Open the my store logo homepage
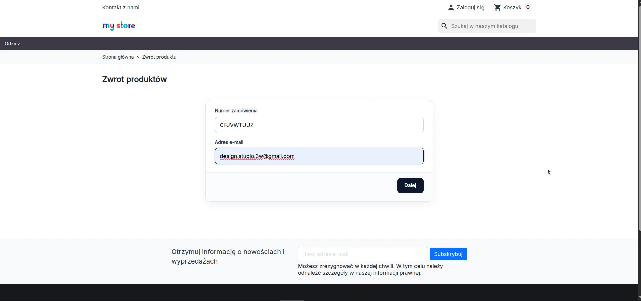 click(119, 26)
